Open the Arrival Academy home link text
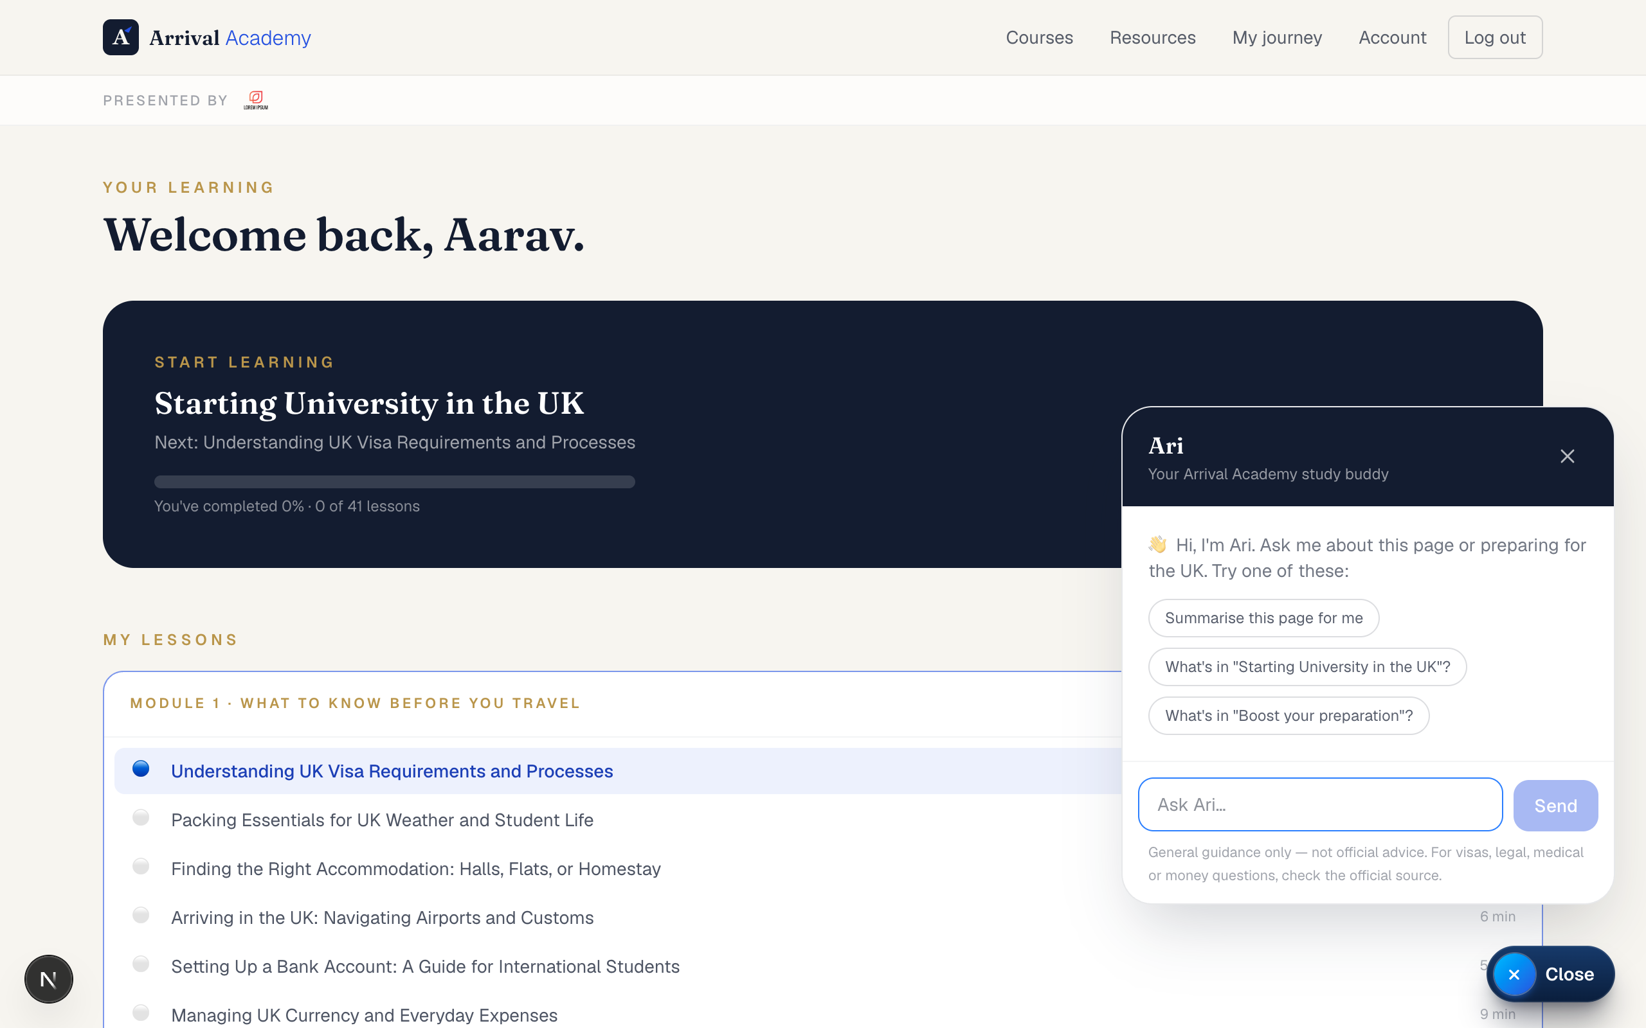 tap(230, 38)
